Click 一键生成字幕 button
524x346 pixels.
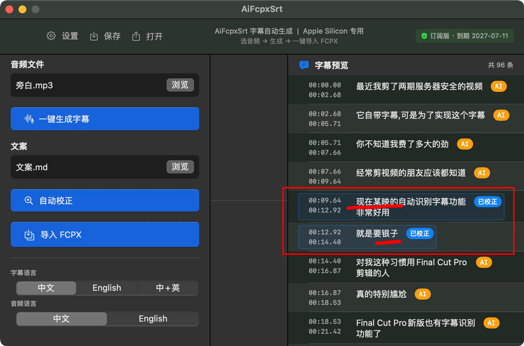105,119
